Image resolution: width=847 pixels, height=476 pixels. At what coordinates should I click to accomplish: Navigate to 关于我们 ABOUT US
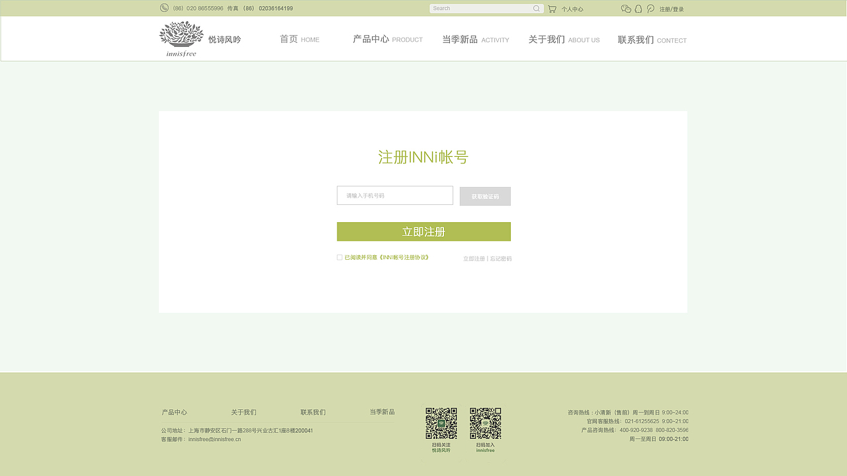click(x=563, y=39)
